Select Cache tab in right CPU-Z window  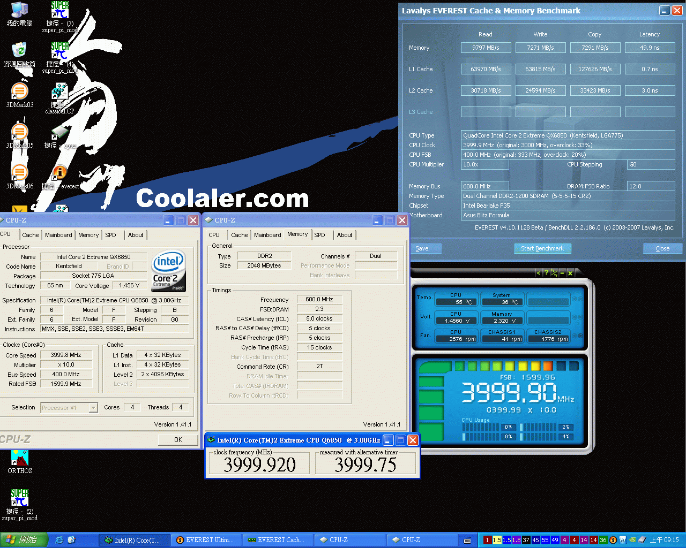click(239, 235)
